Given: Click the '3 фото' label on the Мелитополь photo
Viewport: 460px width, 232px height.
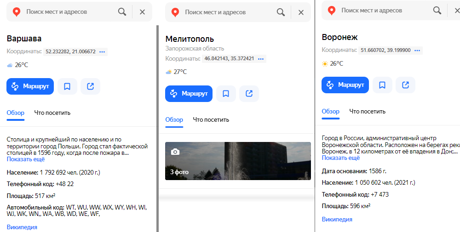Looking at the screenshot, I should (x=179, y=172).
